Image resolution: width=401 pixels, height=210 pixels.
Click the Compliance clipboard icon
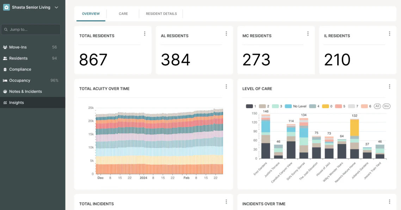coord(5,69)
